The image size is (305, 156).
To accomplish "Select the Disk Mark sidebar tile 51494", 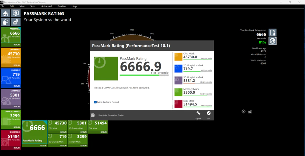I will [11, 140].
